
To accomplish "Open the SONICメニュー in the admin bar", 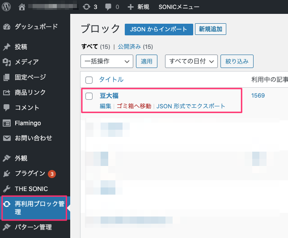I will click(x=179, y=7).
